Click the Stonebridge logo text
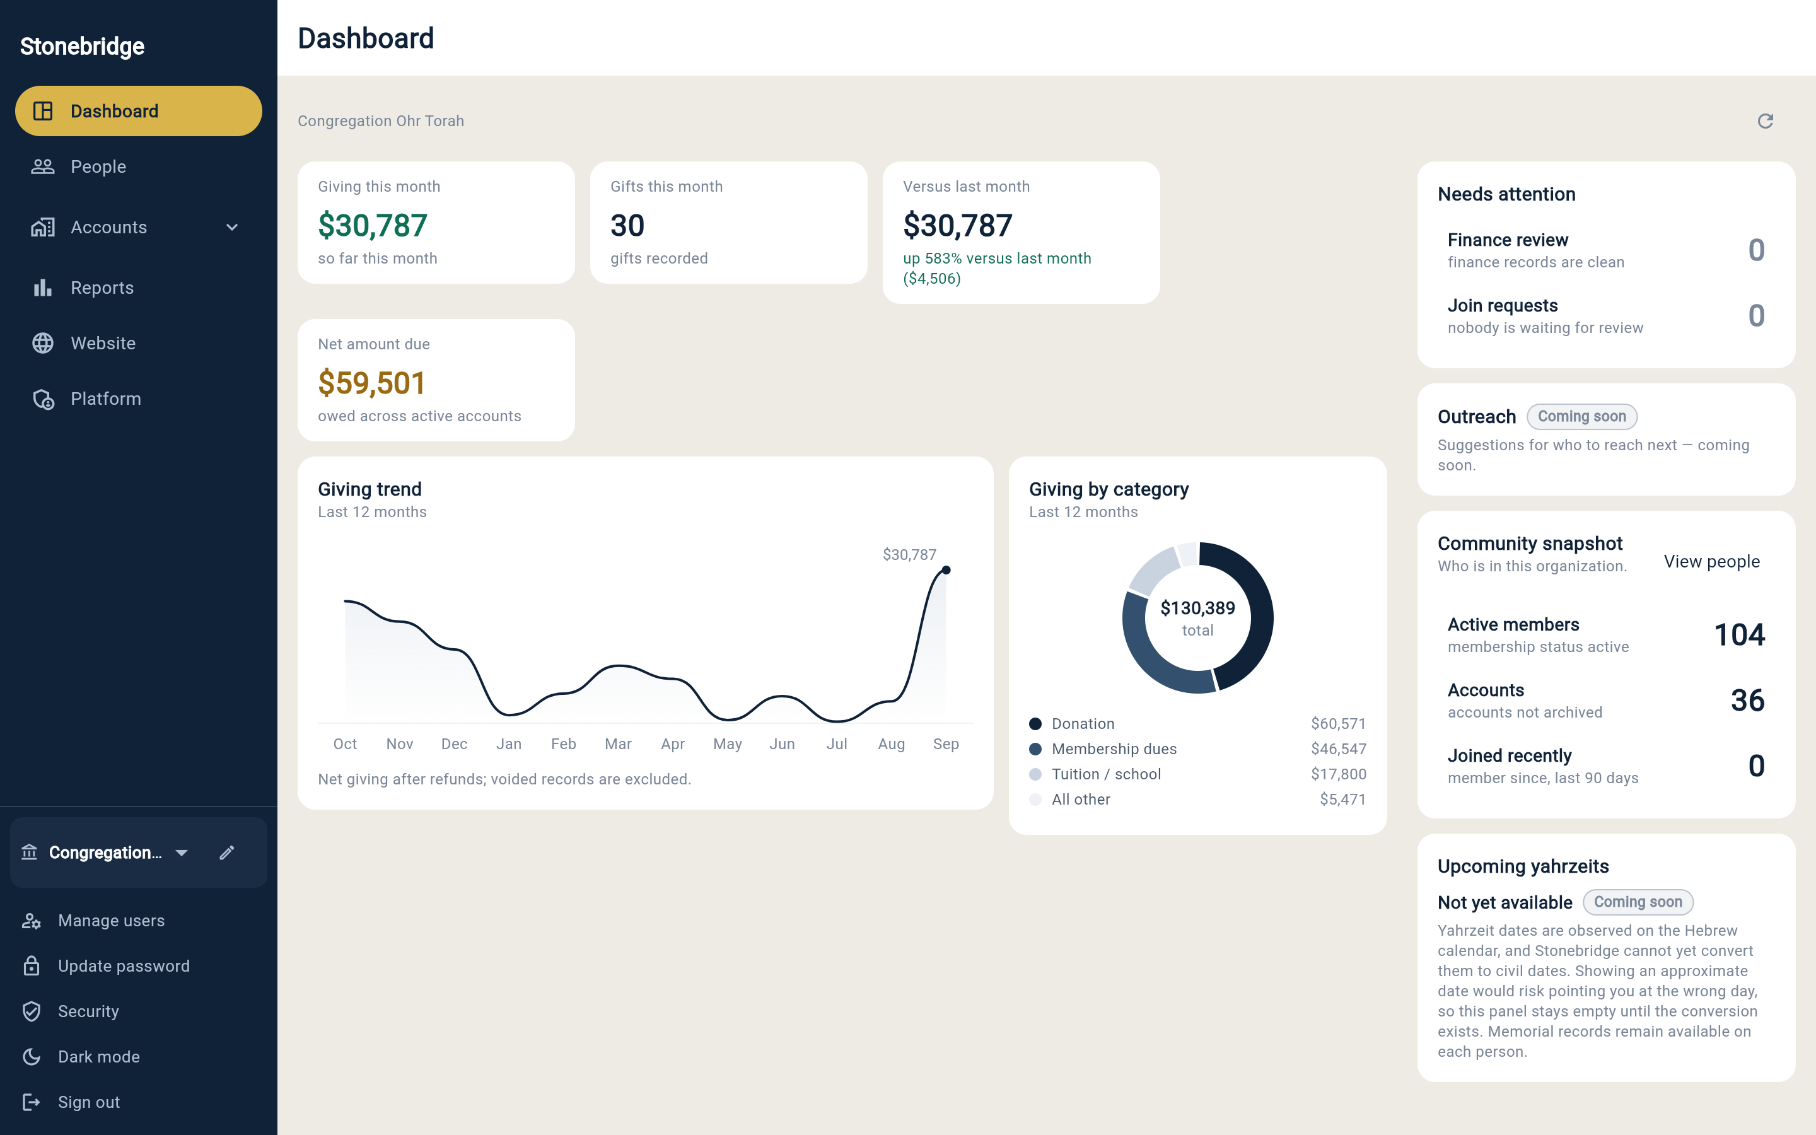The width and height of the screenshot is (1816, 1135). point(83,47)
